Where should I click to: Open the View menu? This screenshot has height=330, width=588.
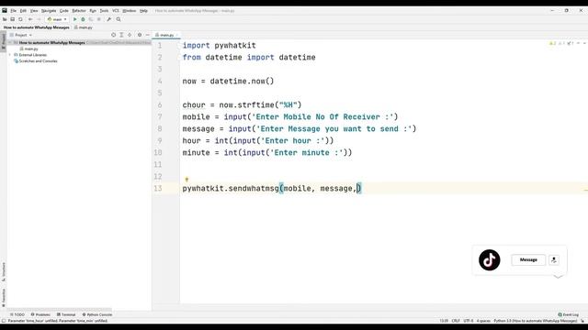34,11
